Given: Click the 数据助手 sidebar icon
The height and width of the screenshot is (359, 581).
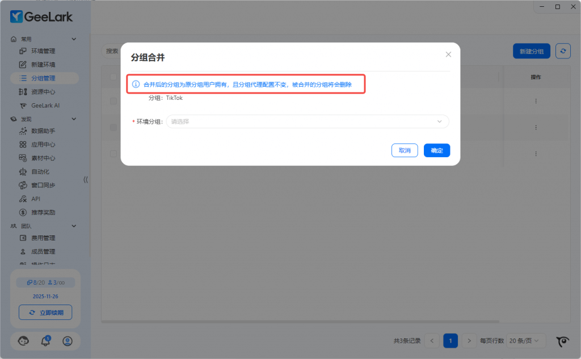Looking at the screenshot, I should tap(23, 131).
